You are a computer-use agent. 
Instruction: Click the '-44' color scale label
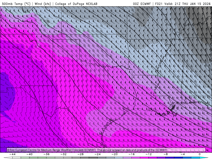(x=12, y=154)
